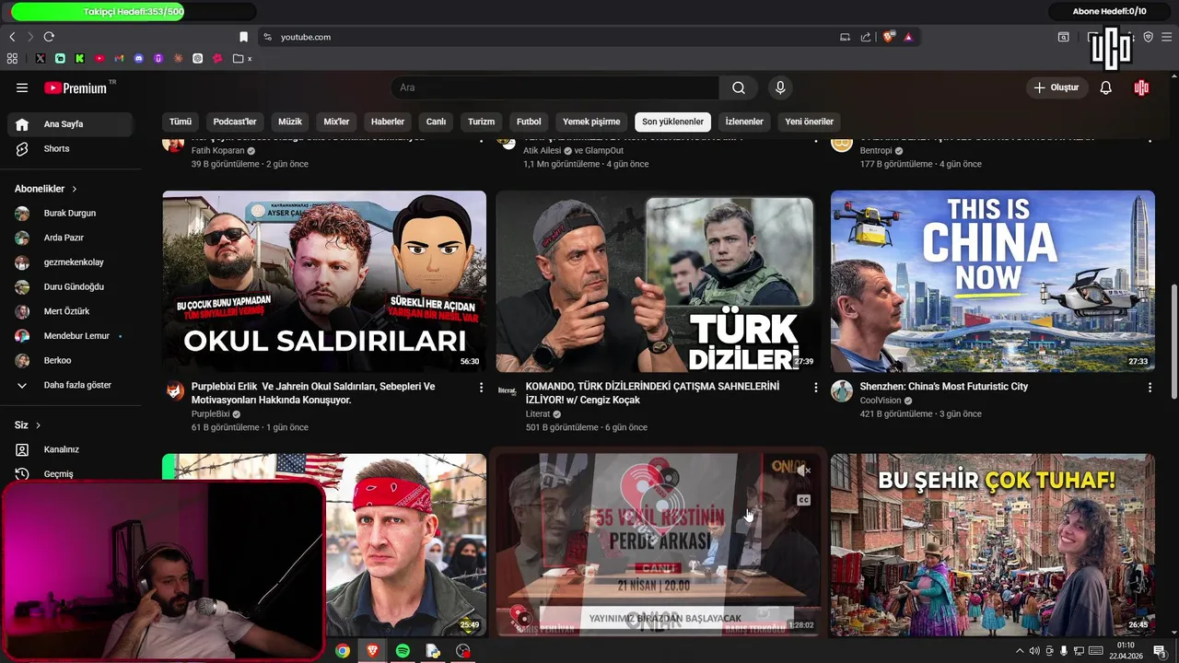Viewport: 1179px width, 663px height.
Task: Open Kanalınız in the sidebar
Action: click(72, 449)
